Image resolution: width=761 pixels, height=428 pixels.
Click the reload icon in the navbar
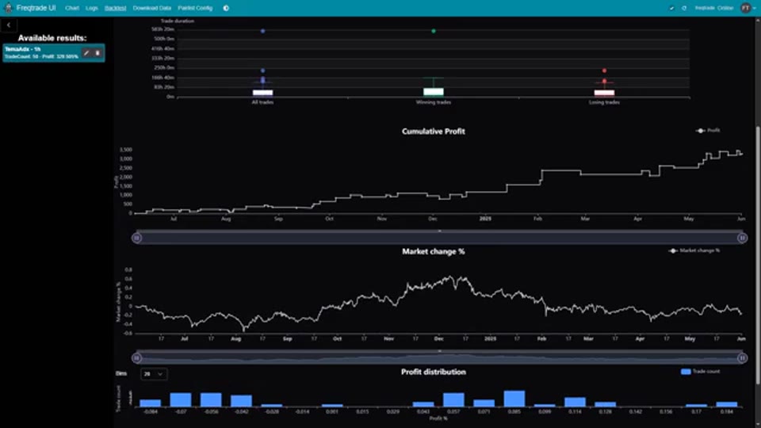coord(684,8)
